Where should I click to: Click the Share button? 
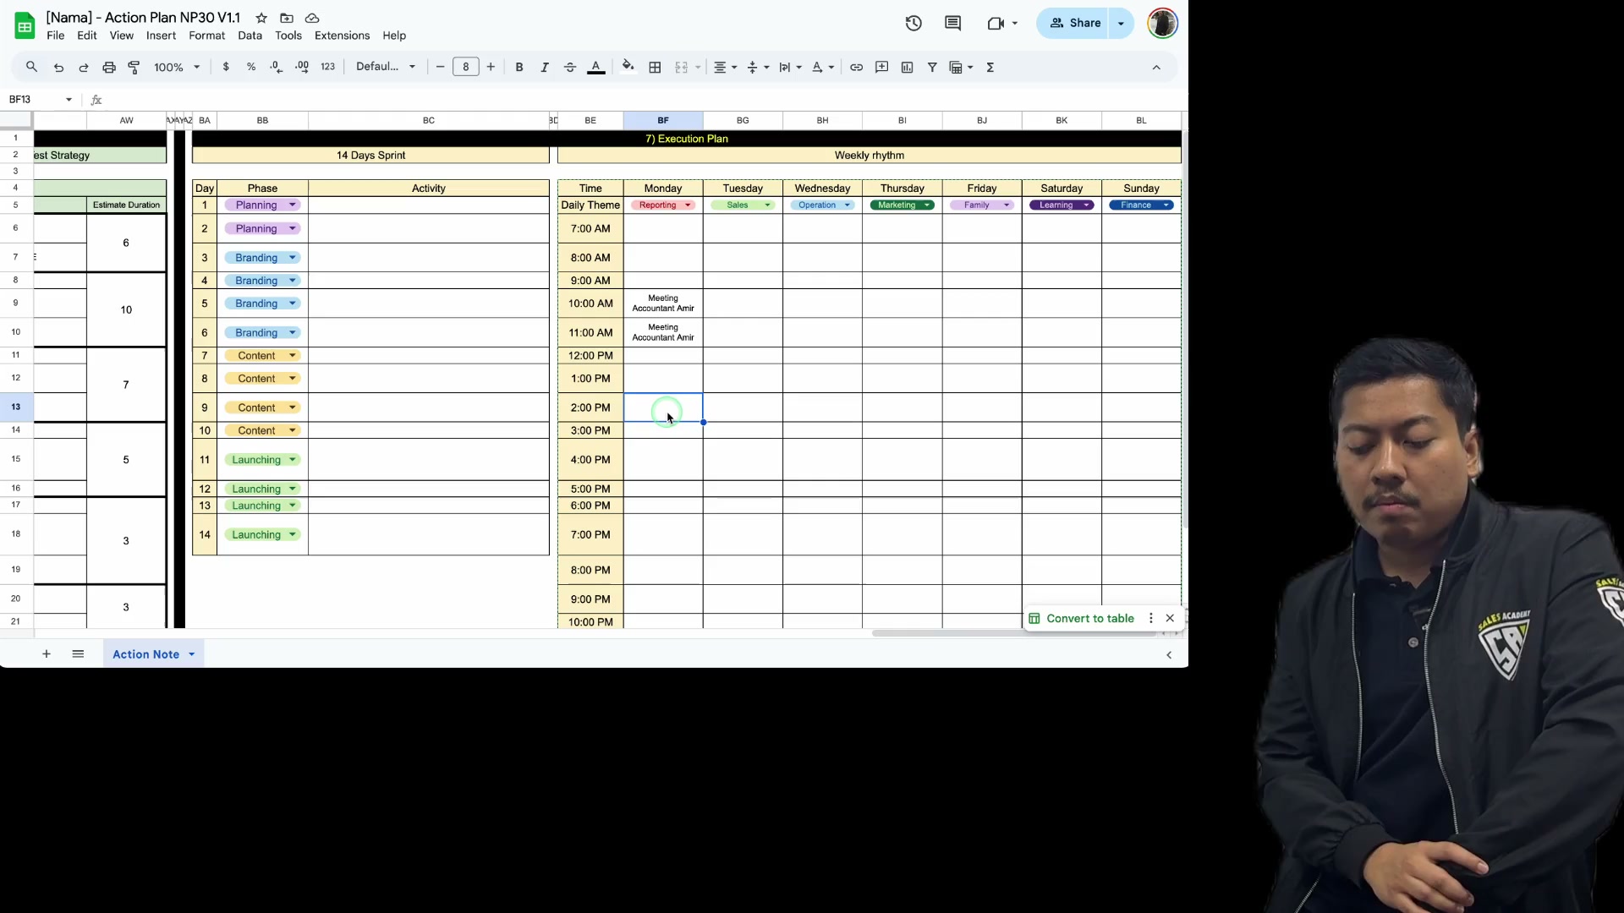(x=1075, y=24)
